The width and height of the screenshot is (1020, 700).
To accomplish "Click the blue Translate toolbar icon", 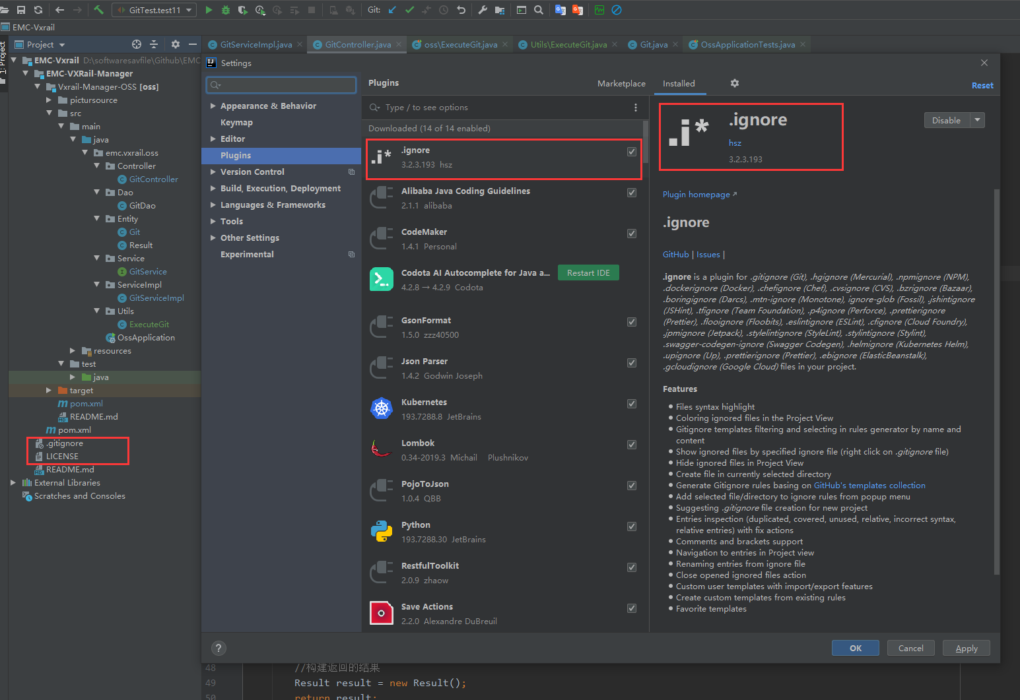I will [x=561, y=10].
